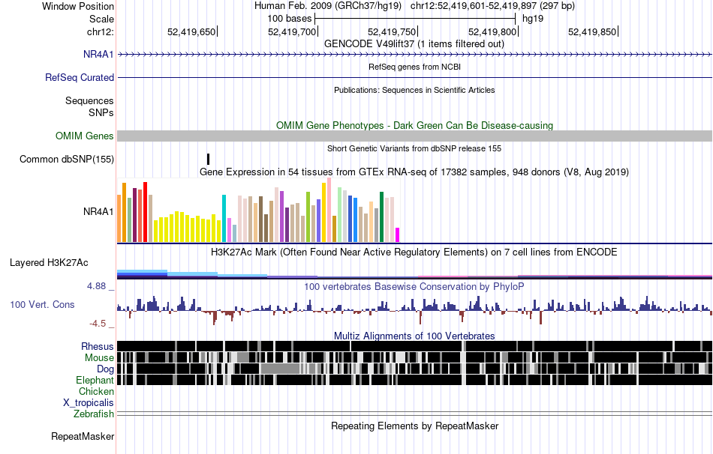Click '100 vertebrates Basewise Conservation by PhyloP' title
713x454 pixels.
(x=414, y=286)
